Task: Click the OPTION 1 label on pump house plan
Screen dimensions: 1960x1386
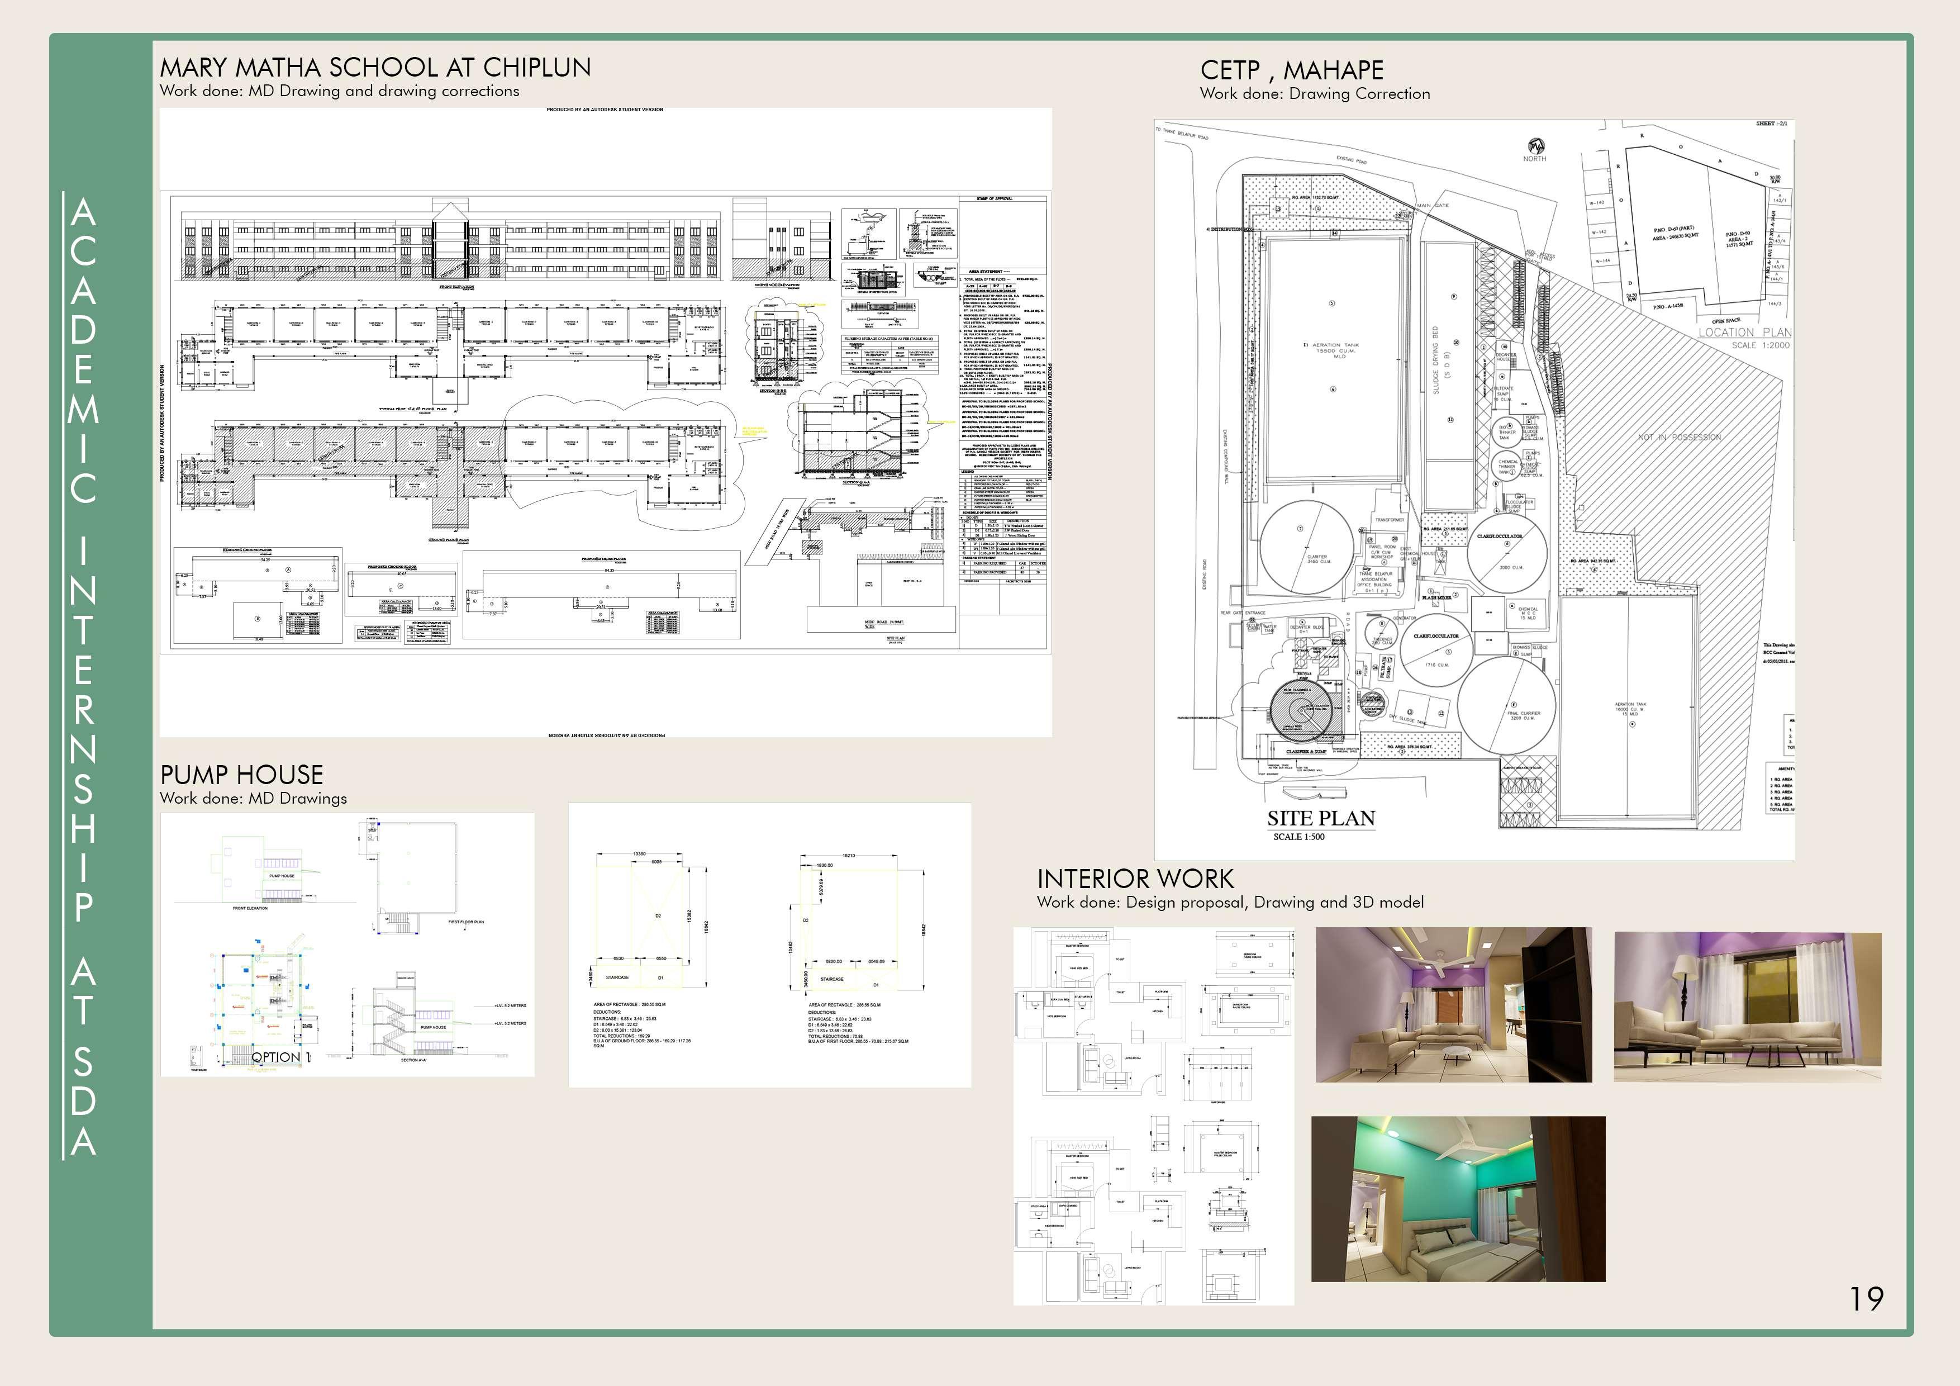Action: point(281,1057)
